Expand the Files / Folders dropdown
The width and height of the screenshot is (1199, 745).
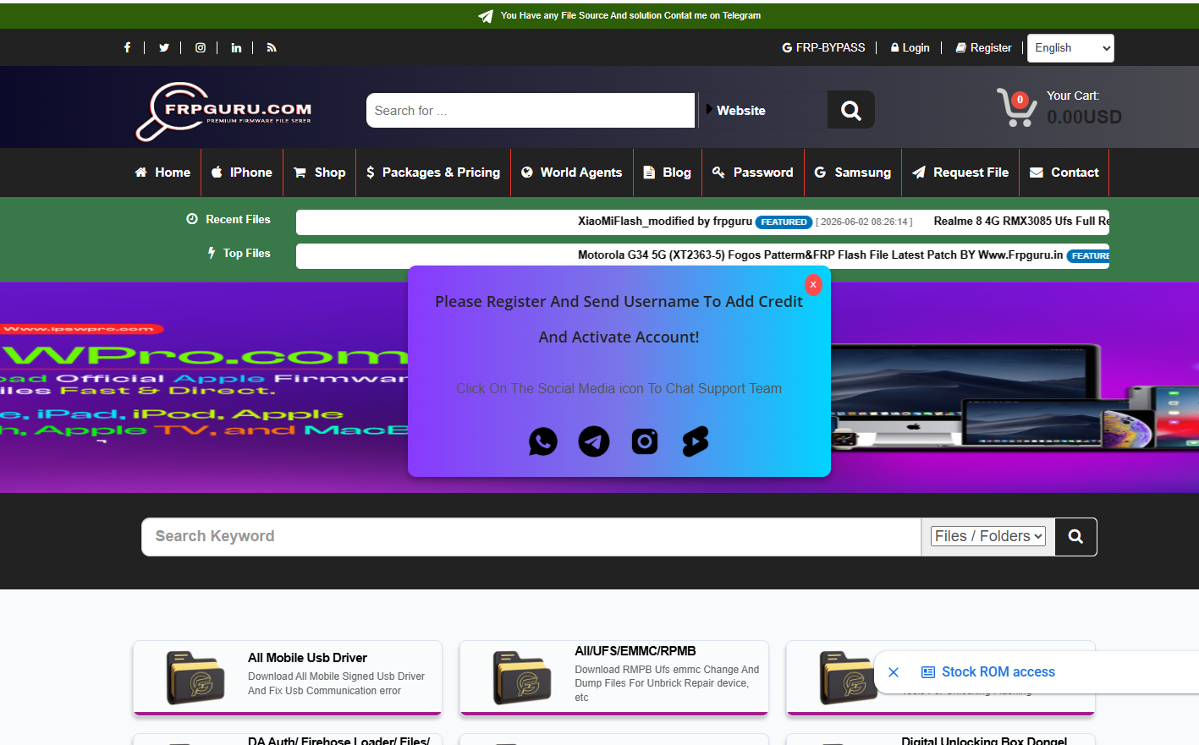(988, 536)
